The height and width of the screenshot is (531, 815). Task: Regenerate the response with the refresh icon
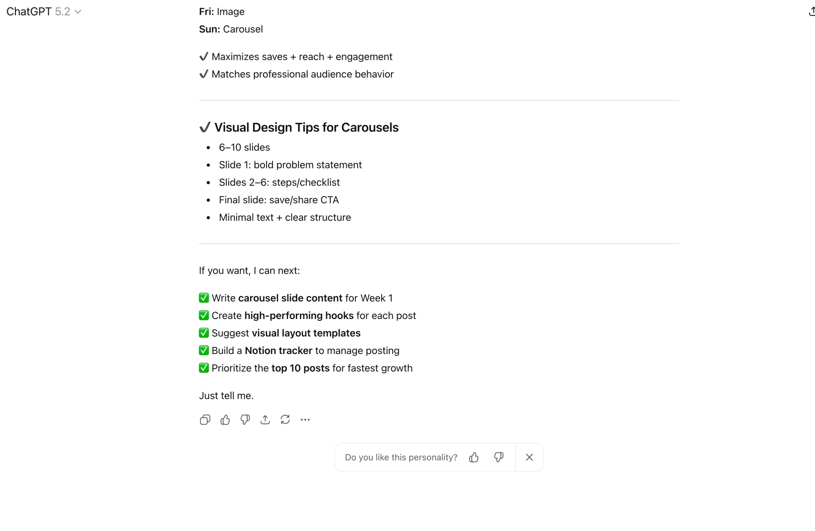pos(285,420)
